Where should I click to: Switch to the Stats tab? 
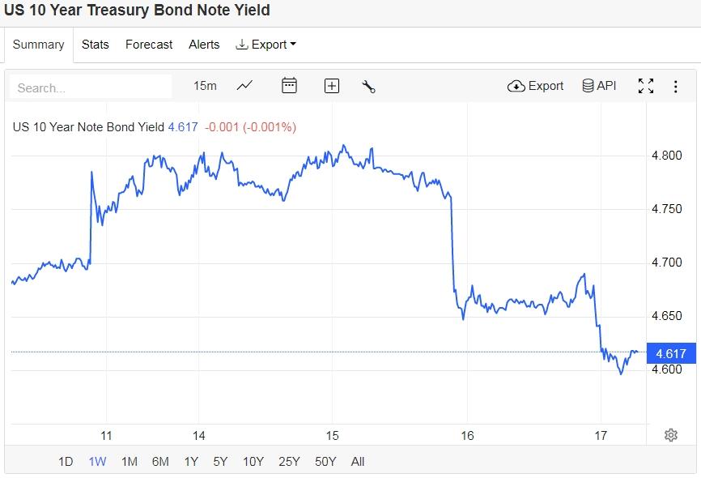[x=96, y=45]
